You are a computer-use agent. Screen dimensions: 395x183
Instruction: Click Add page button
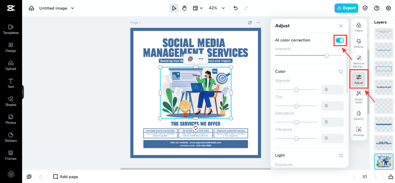point(65,177)
